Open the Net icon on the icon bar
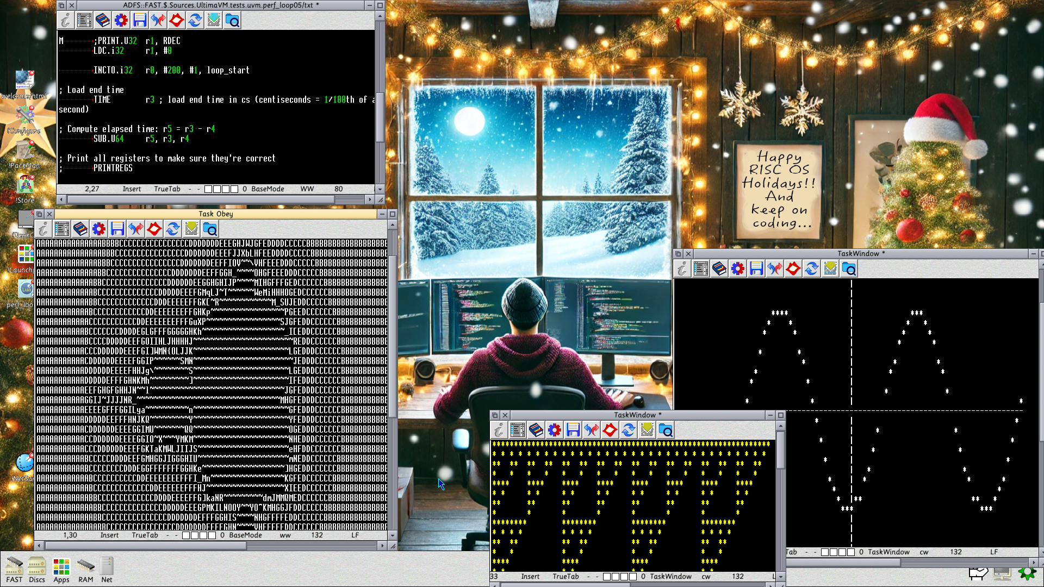1044x587 pixels. coord(107,570)
